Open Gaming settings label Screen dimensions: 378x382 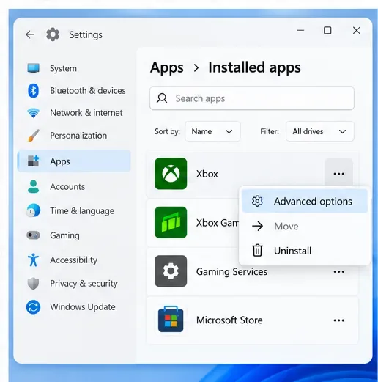tap(64, 235)
